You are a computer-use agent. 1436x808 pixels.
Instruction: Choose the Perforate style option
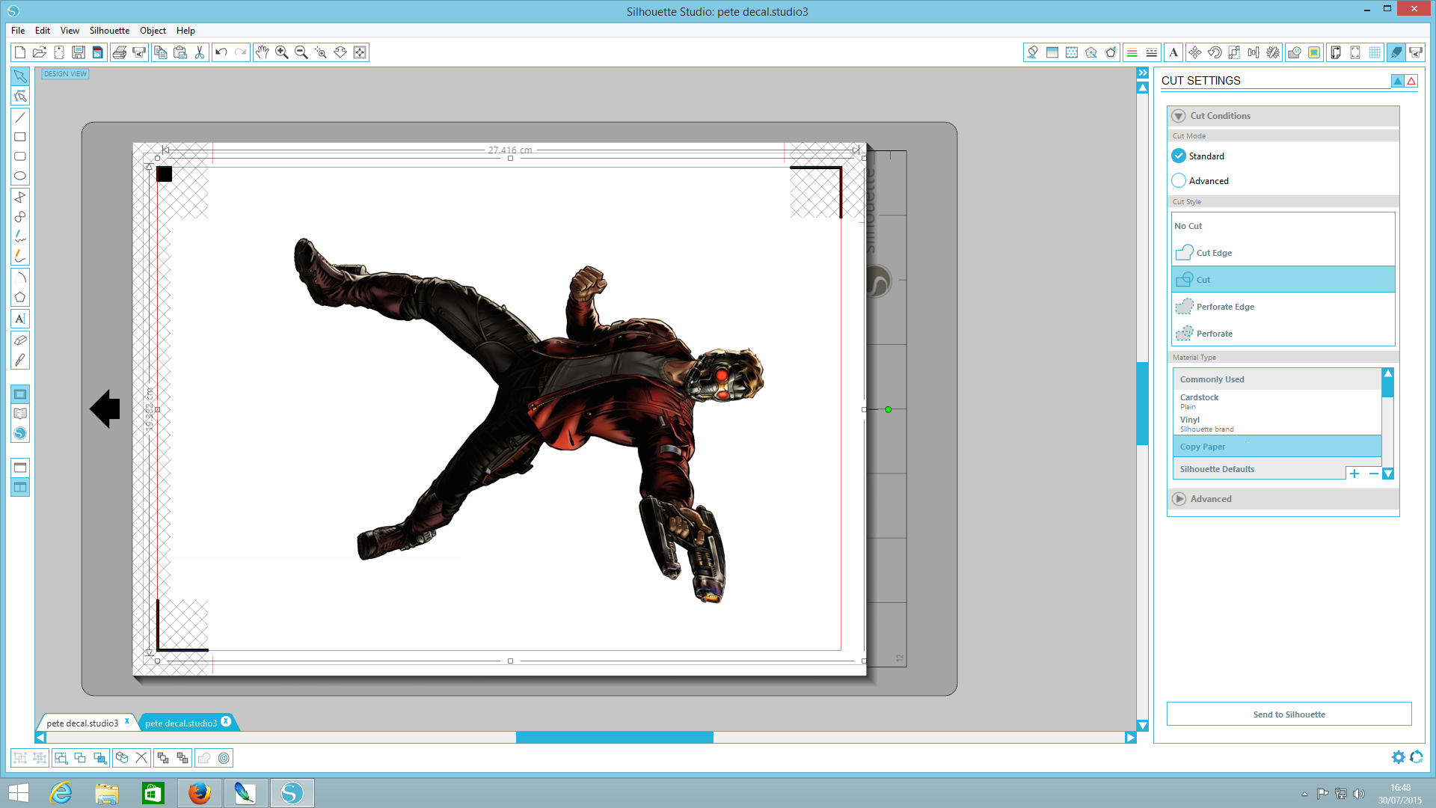pos(1283,334)
